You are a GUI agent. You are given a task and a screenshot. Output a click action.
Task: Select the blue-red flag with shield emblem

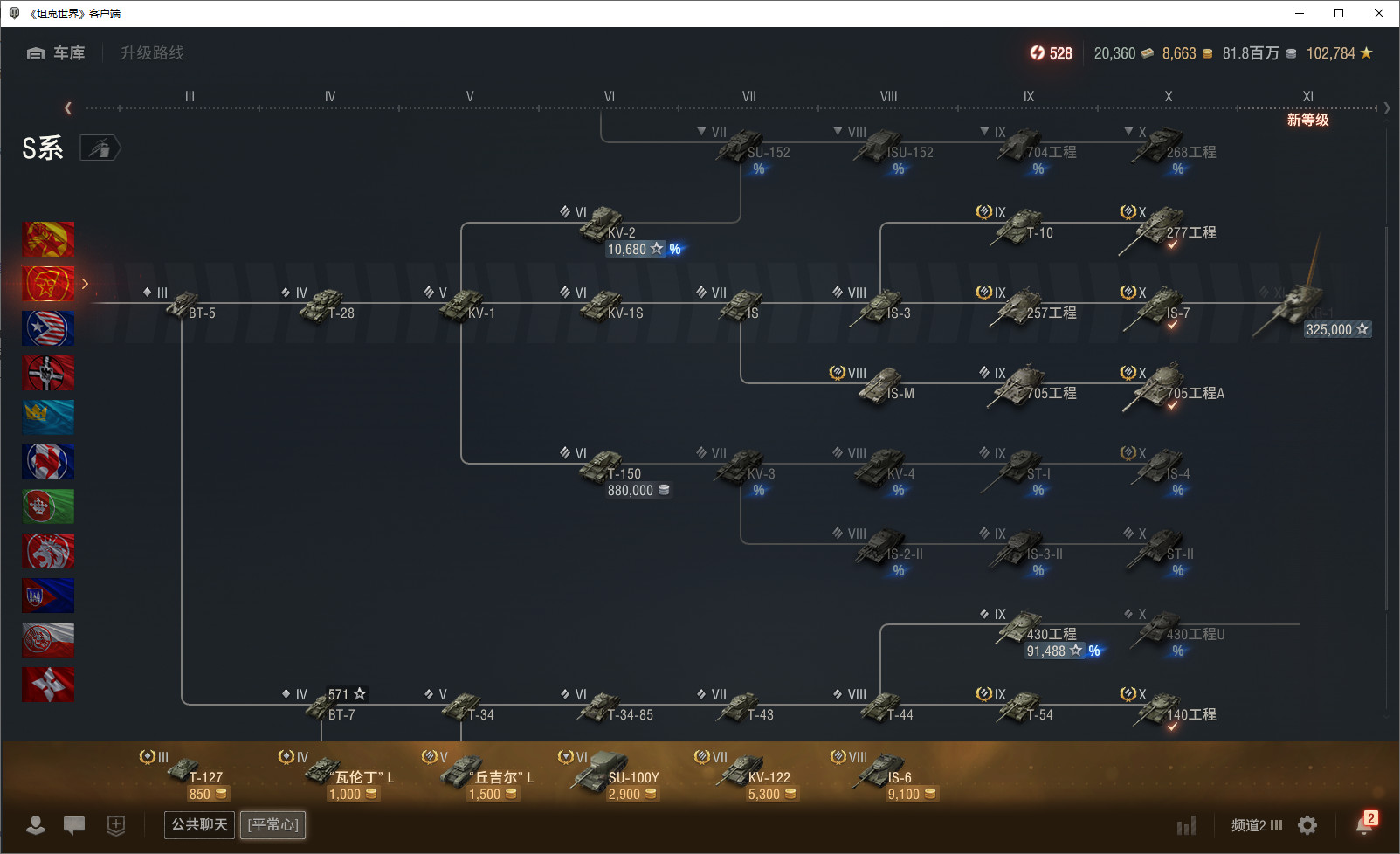click(x=48, y=596)
